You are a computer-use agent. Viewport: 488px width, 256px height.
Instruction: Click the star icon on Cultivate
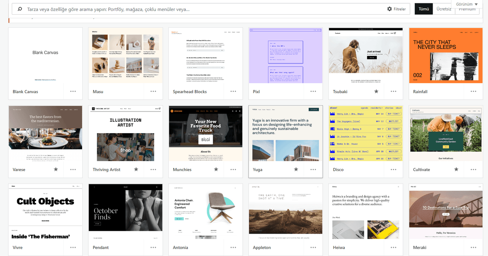[456, 169]
